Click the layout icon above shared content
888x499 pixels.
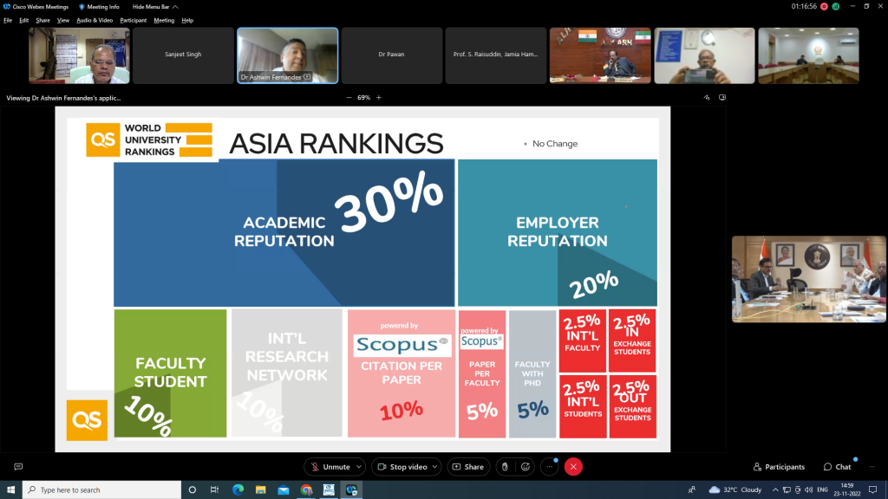[x=722, y=97]
